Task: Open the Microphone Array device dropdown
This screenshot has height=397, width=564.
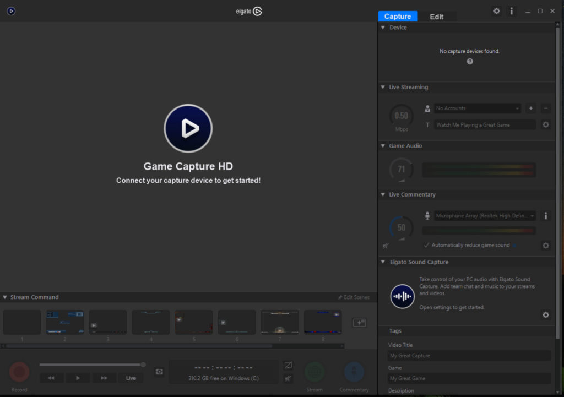Action: 485,216
